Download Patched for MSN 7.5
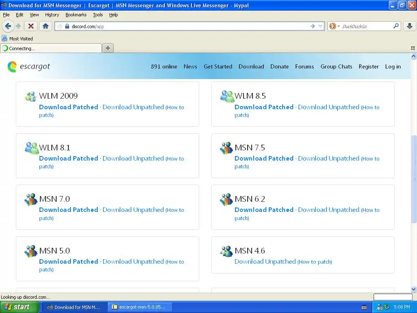 pos(264,159)
